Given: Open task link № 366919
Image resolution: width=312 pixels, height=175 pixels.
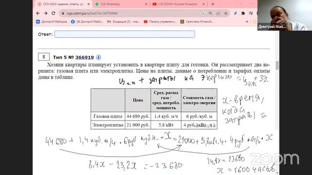Looking at the screenshot, I should [84, 57].
